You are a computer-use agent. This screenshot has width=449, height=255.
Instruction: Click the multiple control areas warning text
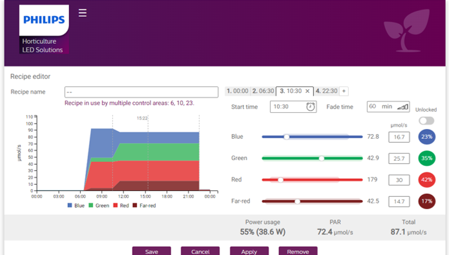click(129, 103)
